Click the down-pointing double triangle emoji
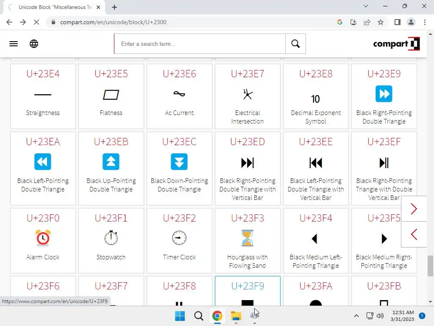The image size is (434, 326). tap(179, 162)
